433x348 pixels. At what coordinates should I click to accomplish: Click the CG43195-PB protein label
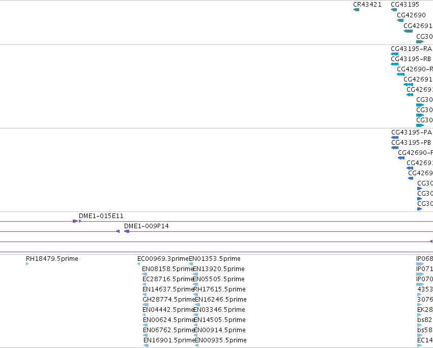[411, 143]
